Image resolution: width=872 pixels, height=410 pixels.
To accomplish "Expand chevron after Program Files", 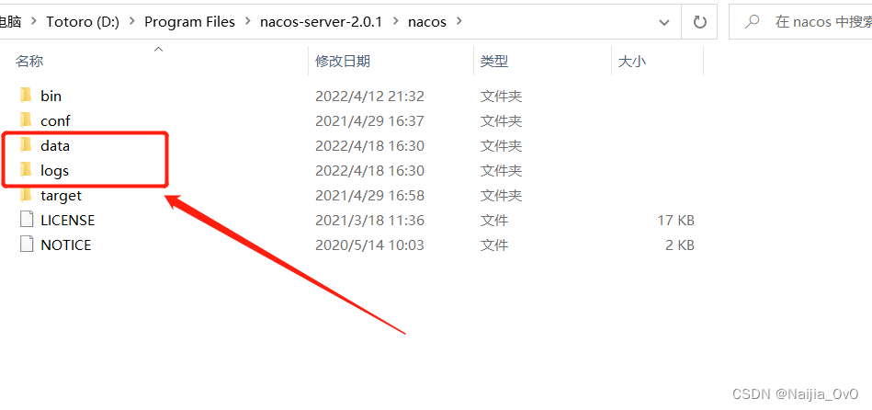I will [x=248, y=22].
